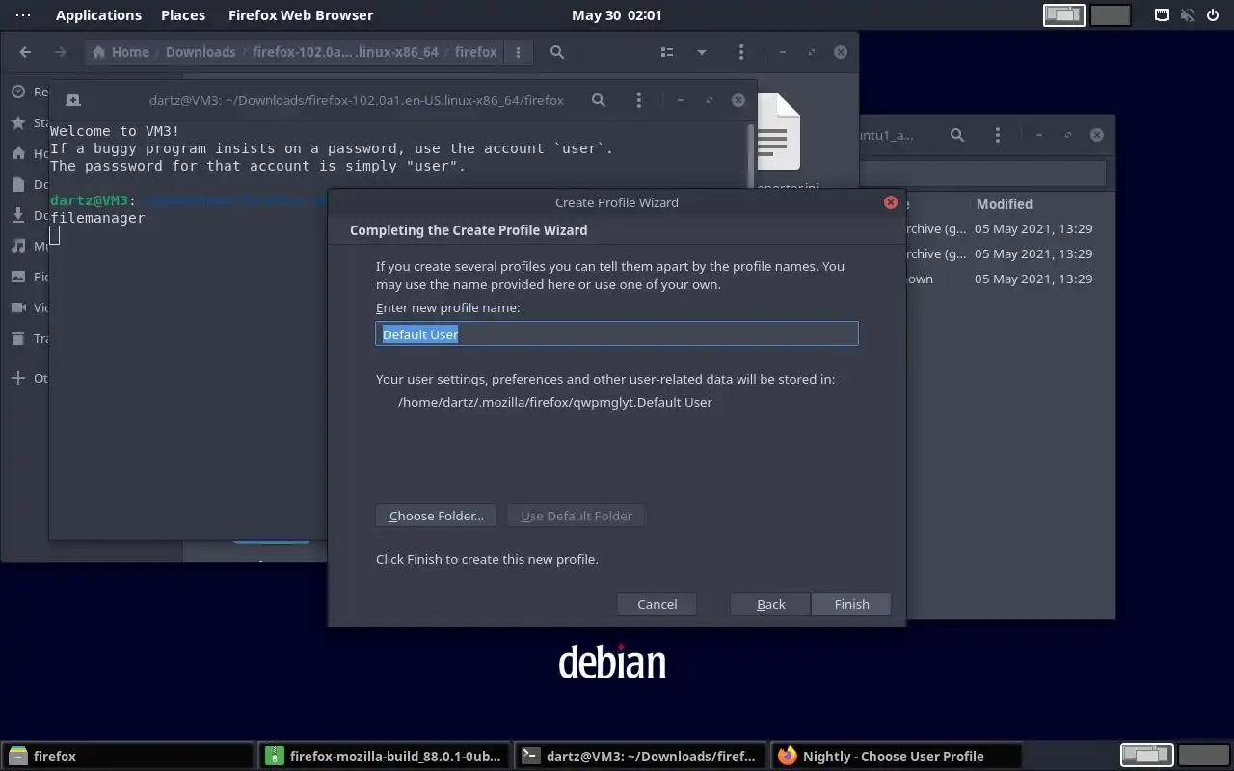Close the Create Profile Wizard dialog
This screenshot has height=771, width=1234.
(x=891, y=202)
